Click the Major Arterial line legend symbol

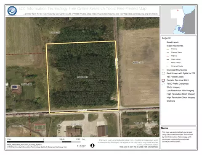coord(167,59)
